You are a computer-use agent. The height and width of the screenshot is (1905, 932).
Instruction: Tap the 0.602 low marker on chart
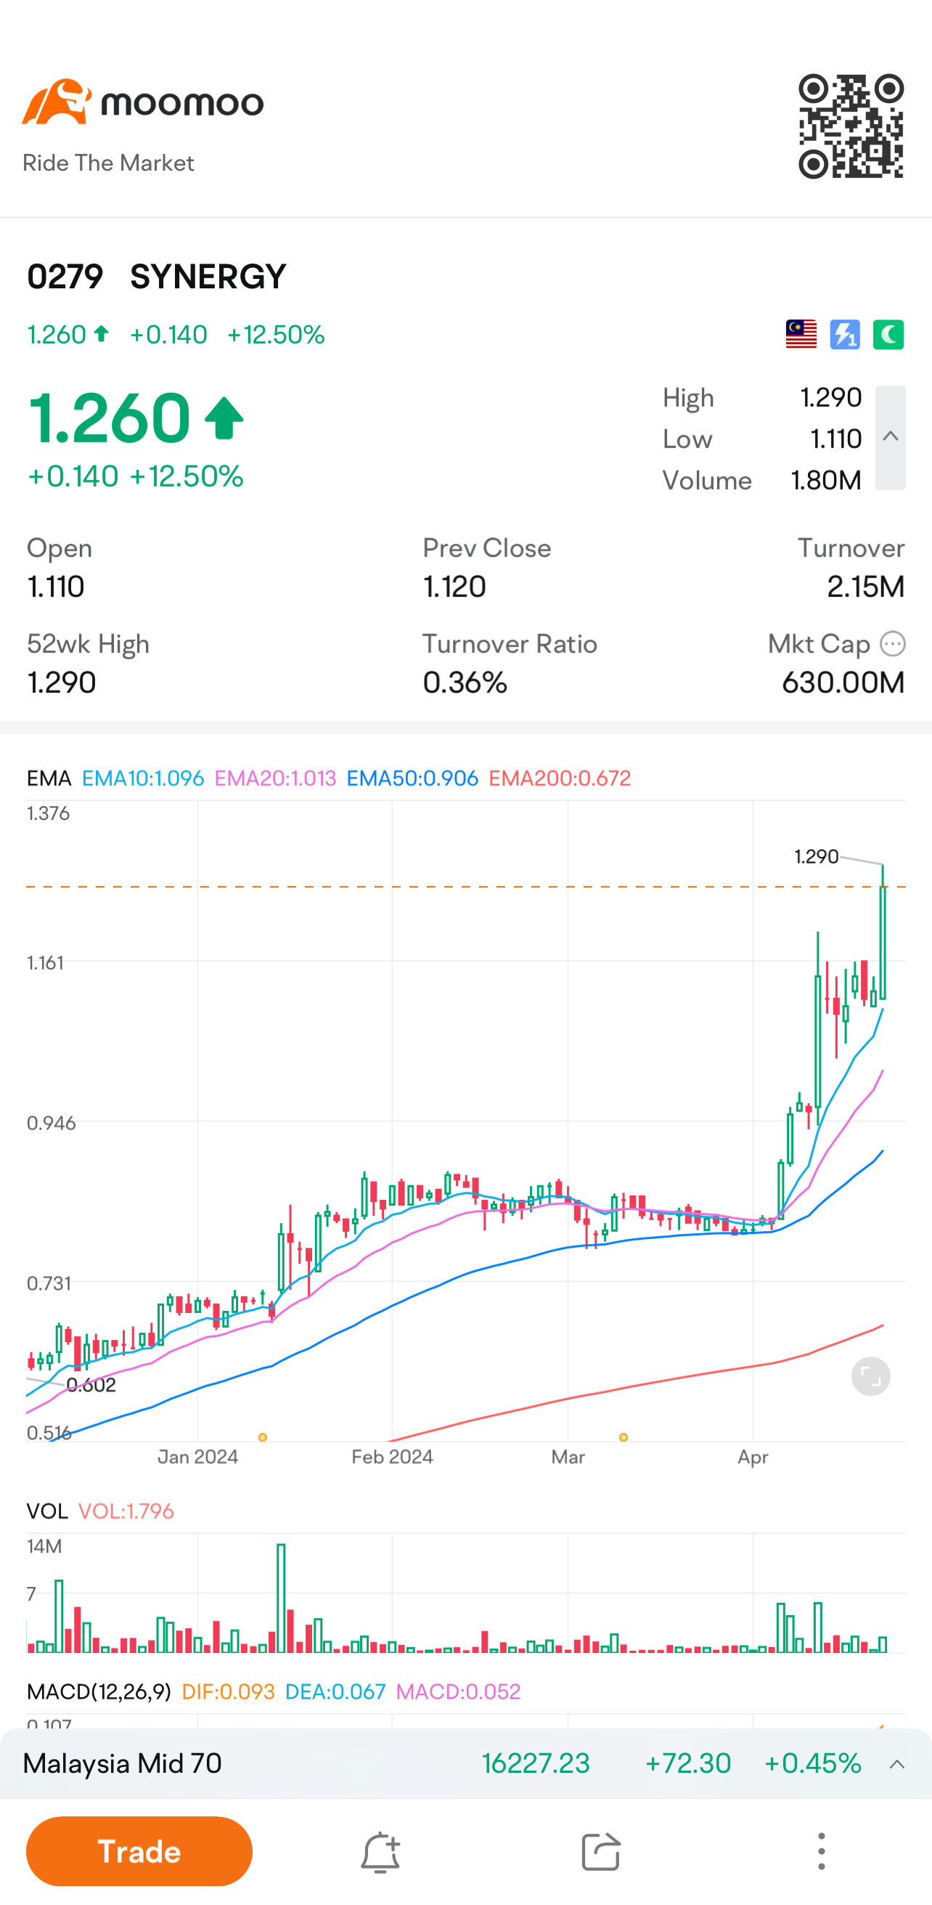click(x=91, y=1384)
